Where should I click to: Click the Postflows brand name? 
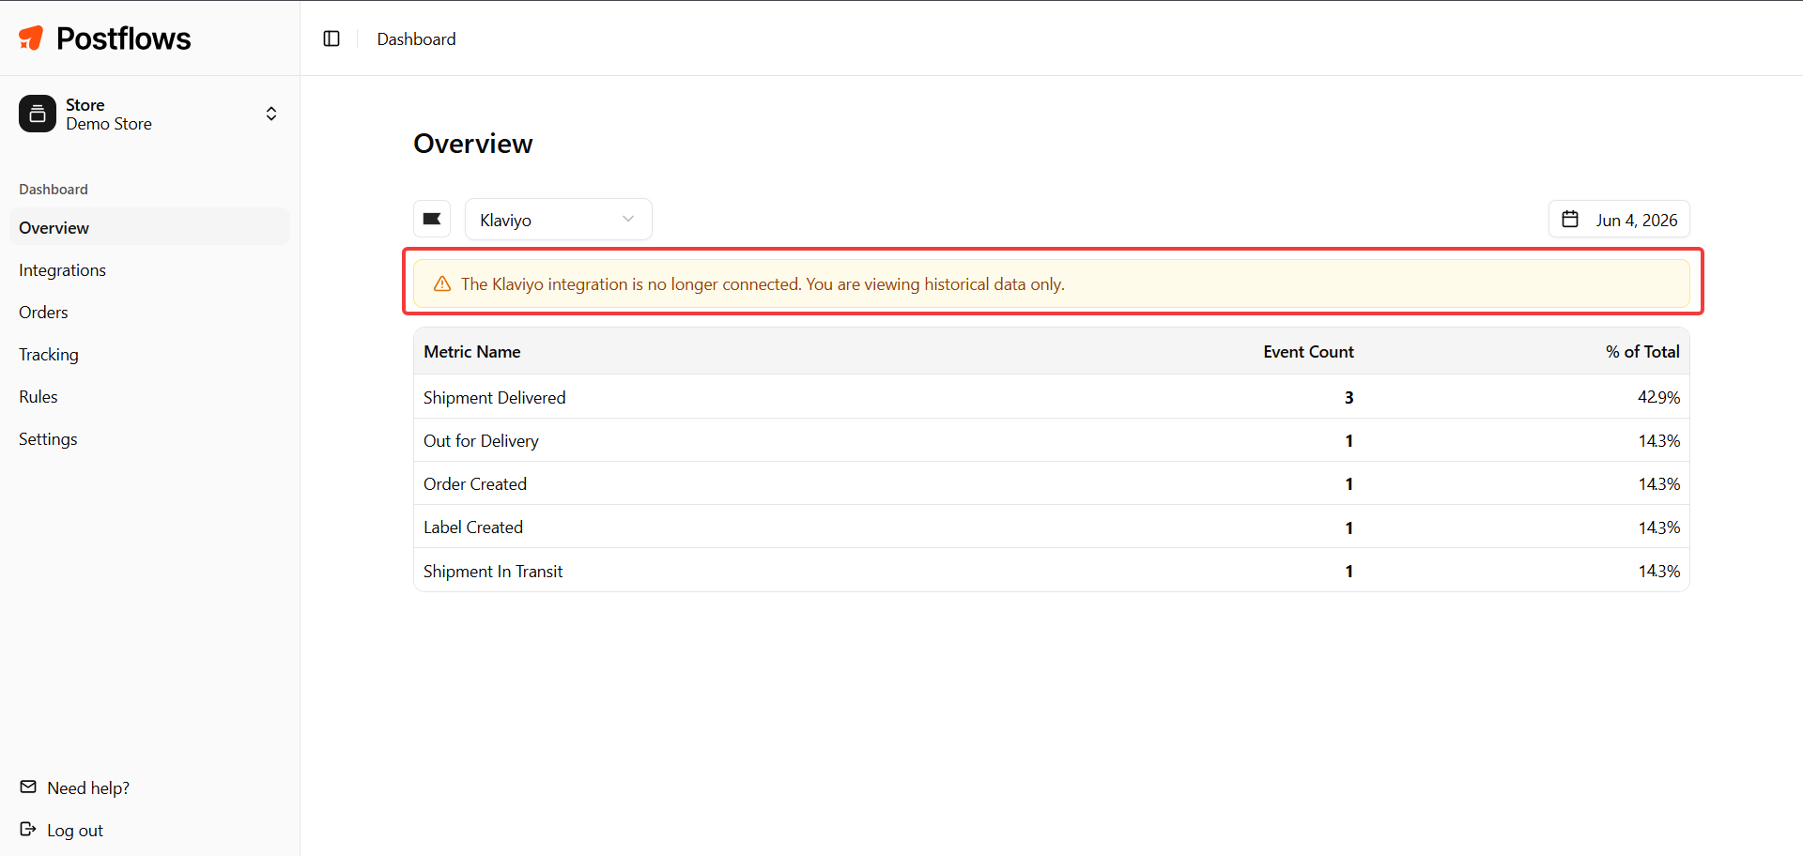(124, 38)
